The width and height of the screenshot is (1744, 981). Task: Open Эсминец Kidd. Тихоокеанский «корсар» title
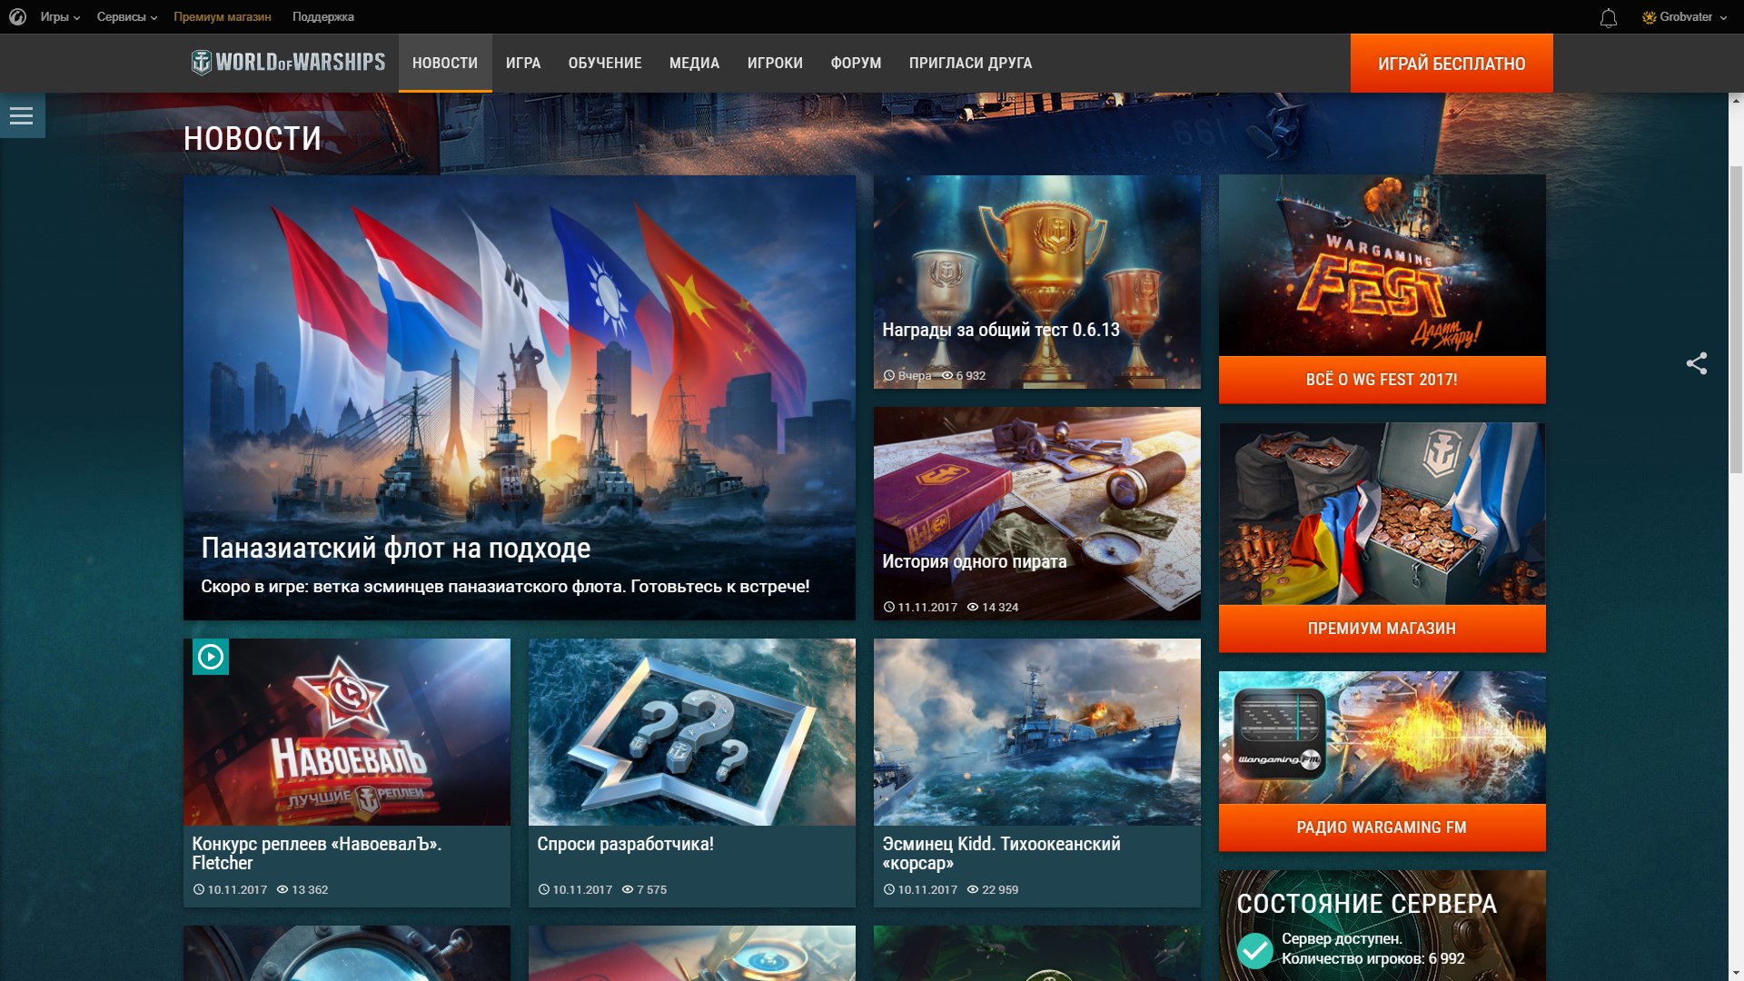click(x=1001, y=853)
